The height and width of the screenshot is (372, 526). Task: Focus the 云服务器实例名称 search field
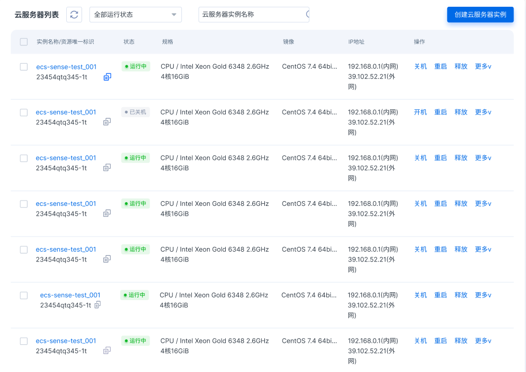250,15
